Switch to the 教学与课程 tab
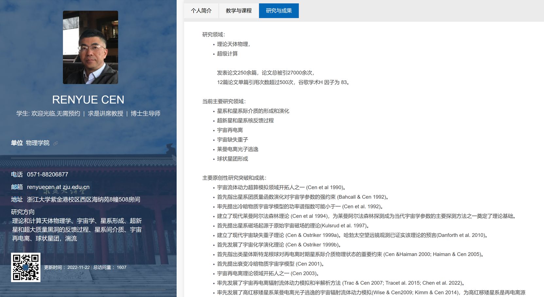This screenshot has height=297, width=544. (238, 11)
